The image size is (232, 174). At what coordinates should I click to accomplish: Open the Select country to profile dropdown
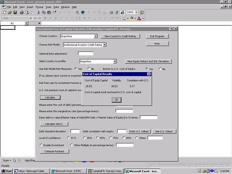(115, 61)
